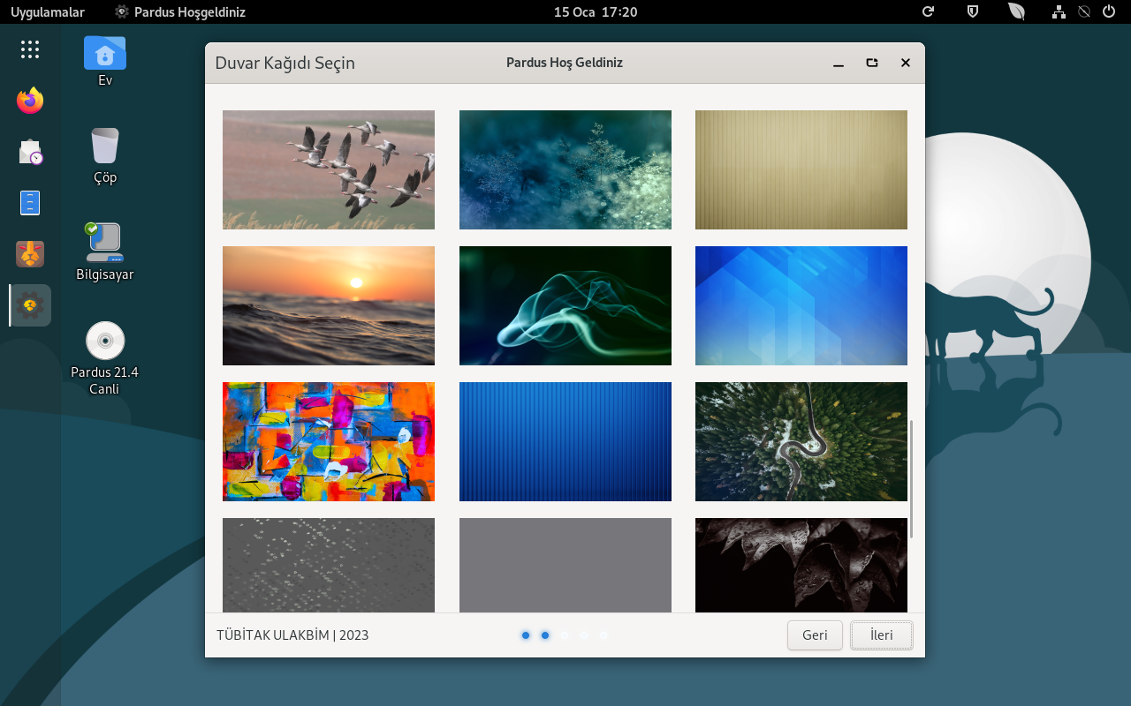Launch Firefox from the dock
1131x706 pixels.
coord(30,101)
